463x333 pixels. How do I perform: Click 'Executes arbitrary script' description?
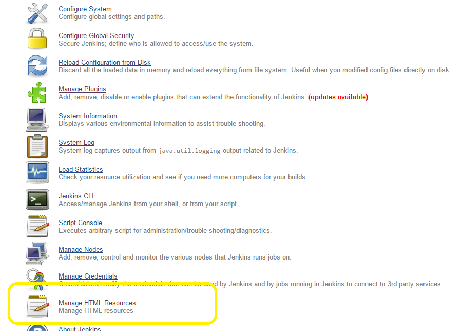[165, 230]
